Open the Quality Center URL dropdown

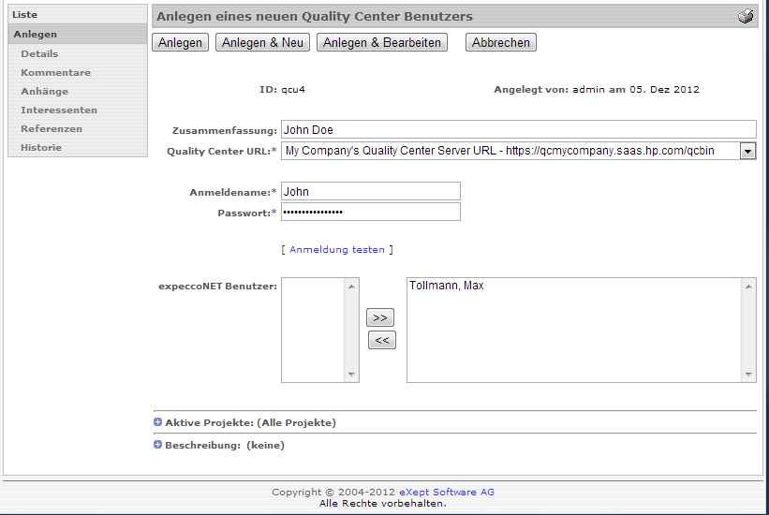(747, 151)
